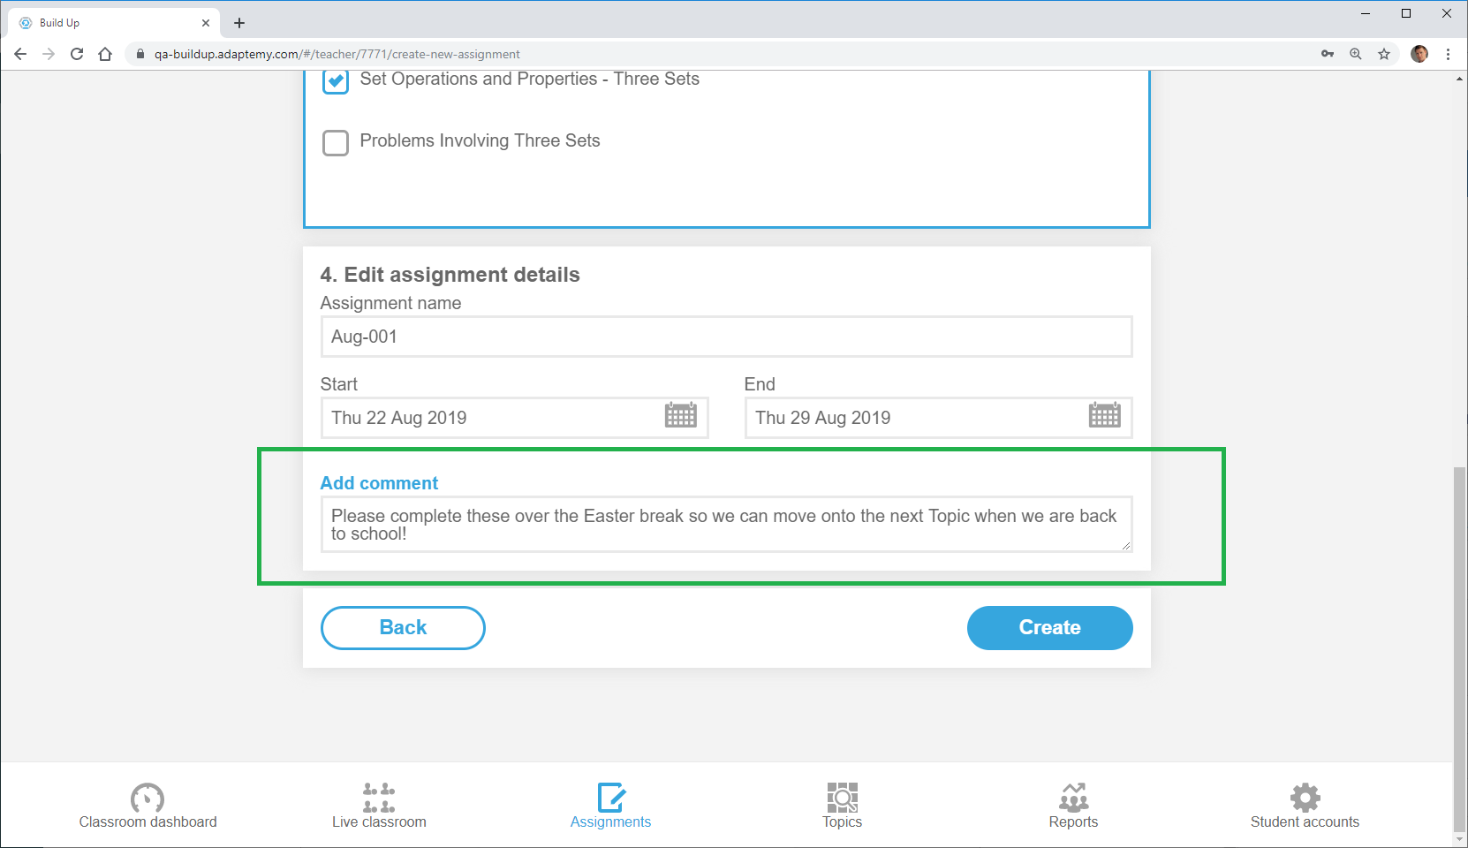Click the End date calendar icon
Viewport: 1468px width, 848px height.
(x=1104, y=415)
